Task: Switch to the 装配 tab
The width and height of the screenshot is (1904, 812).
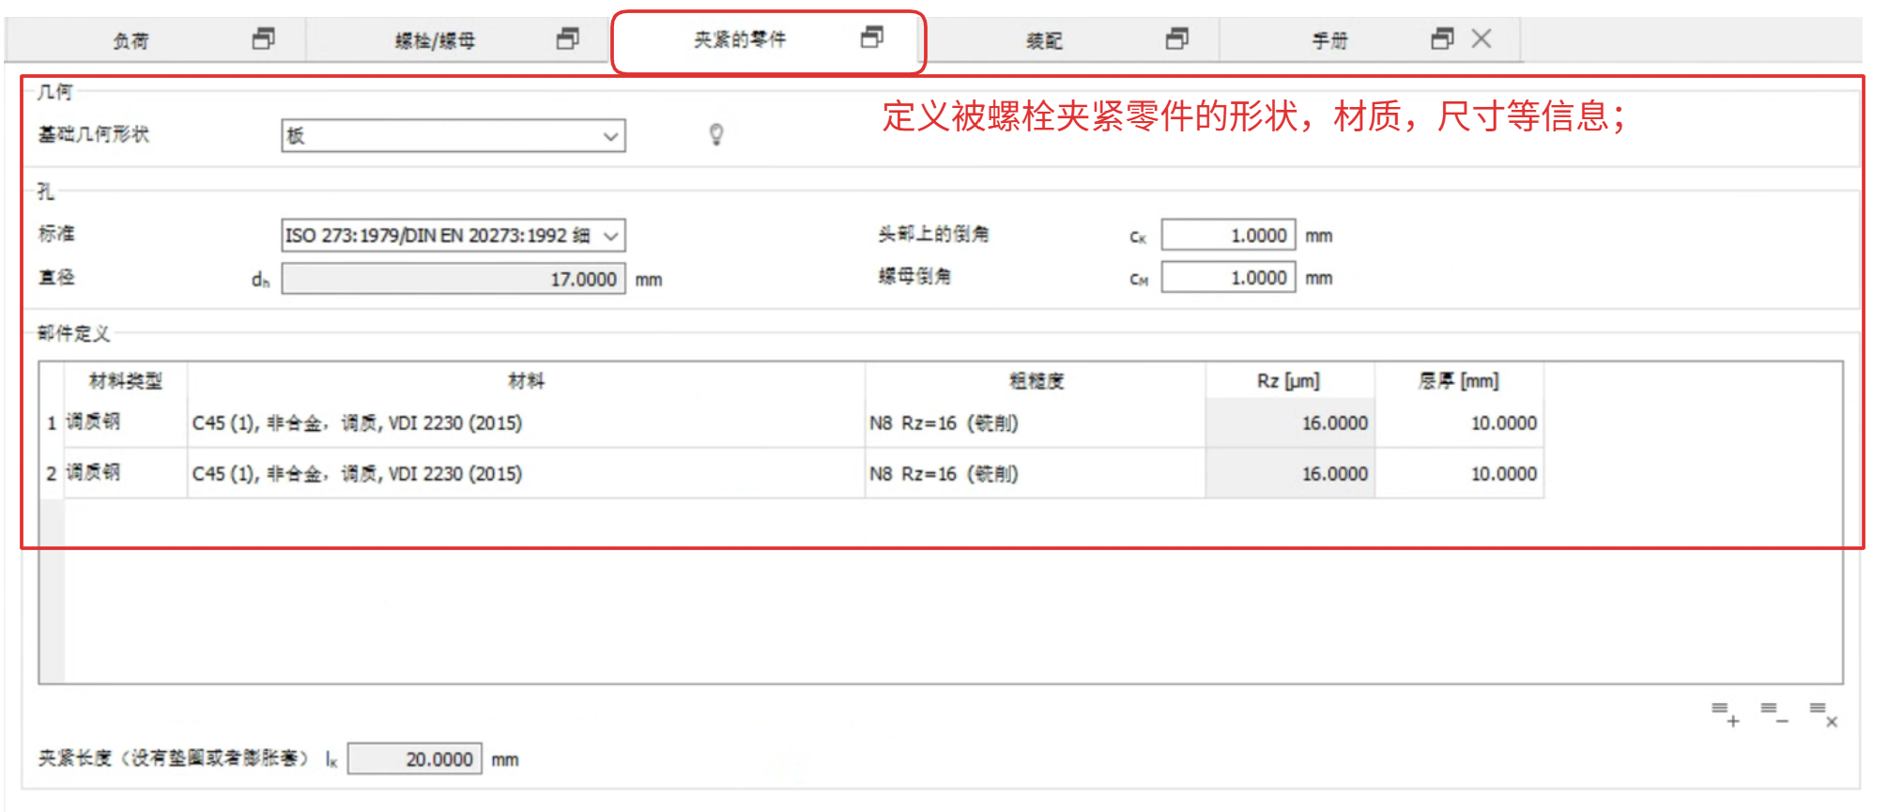Action: click(1044, 41)
